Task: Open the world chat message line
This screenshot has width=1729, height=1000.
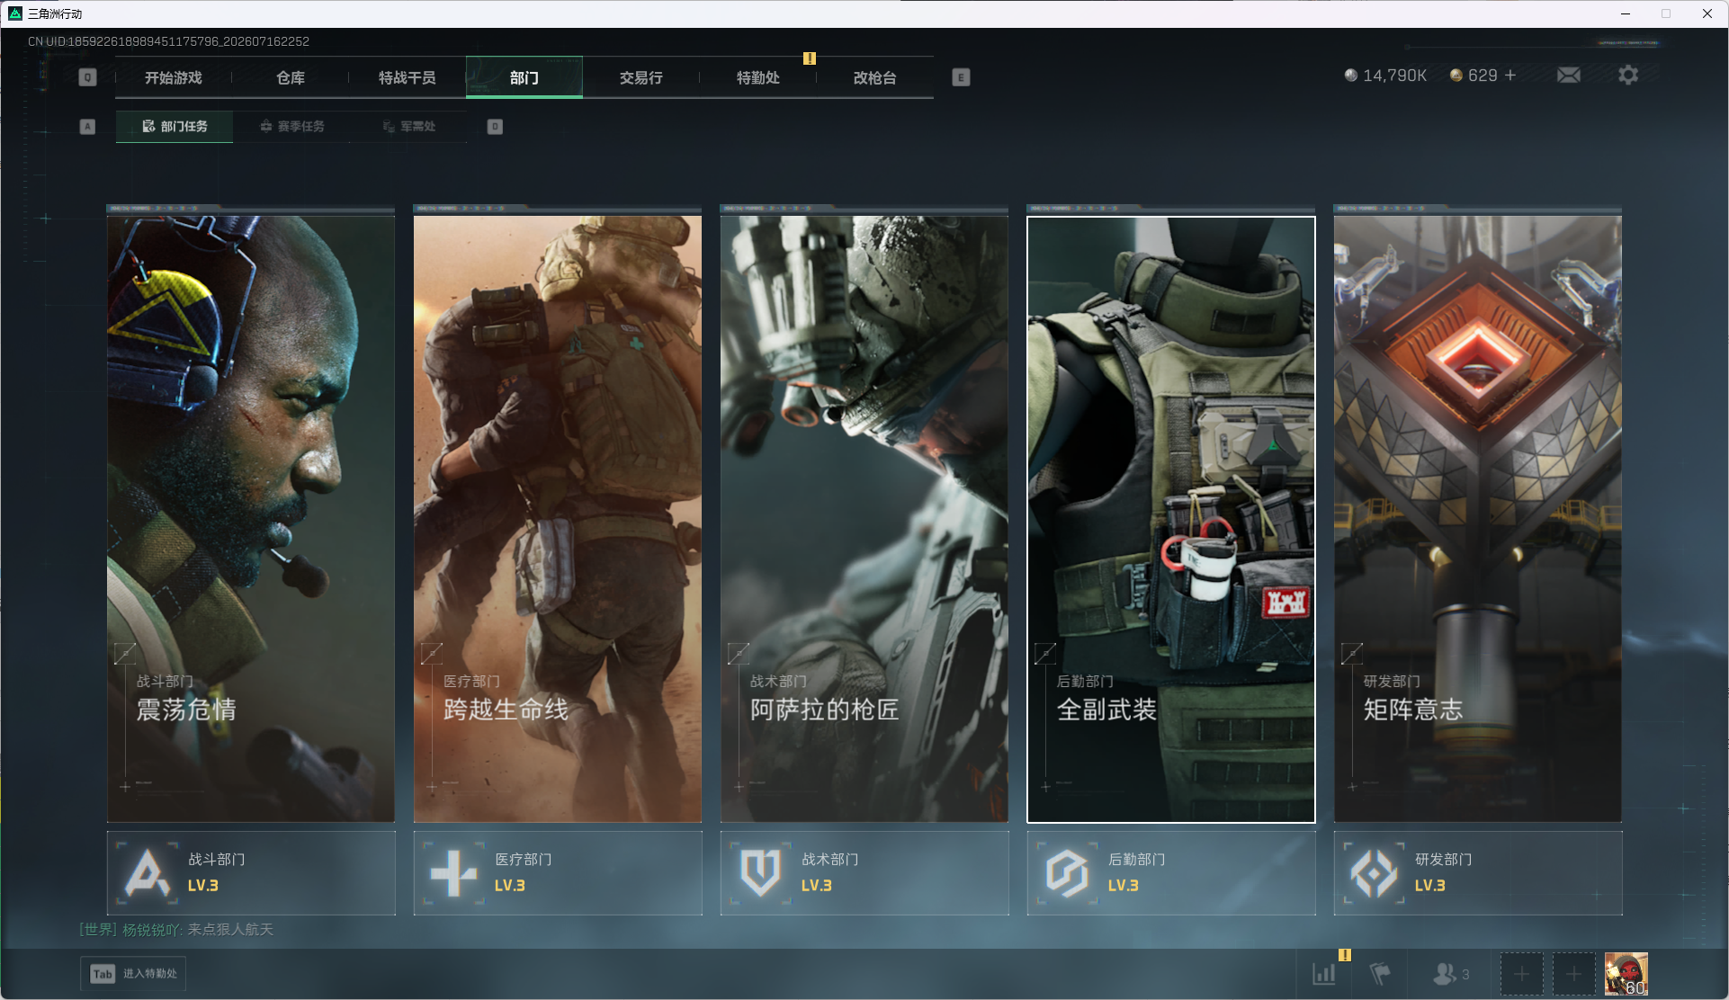Action: click(x=176, y=930)
